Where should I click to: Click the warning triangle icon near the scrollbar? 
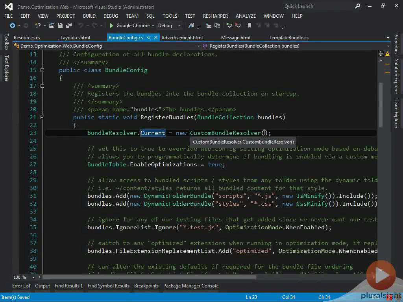[387, 53]
